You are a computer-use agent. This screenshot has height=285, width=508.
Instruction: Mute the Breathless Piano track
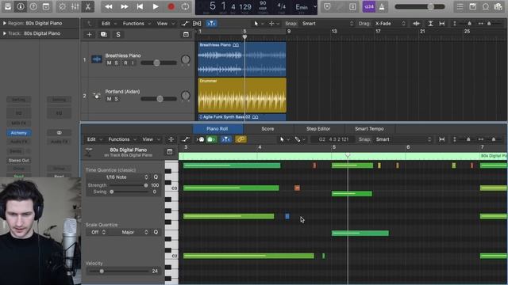(x=109, y=63)
